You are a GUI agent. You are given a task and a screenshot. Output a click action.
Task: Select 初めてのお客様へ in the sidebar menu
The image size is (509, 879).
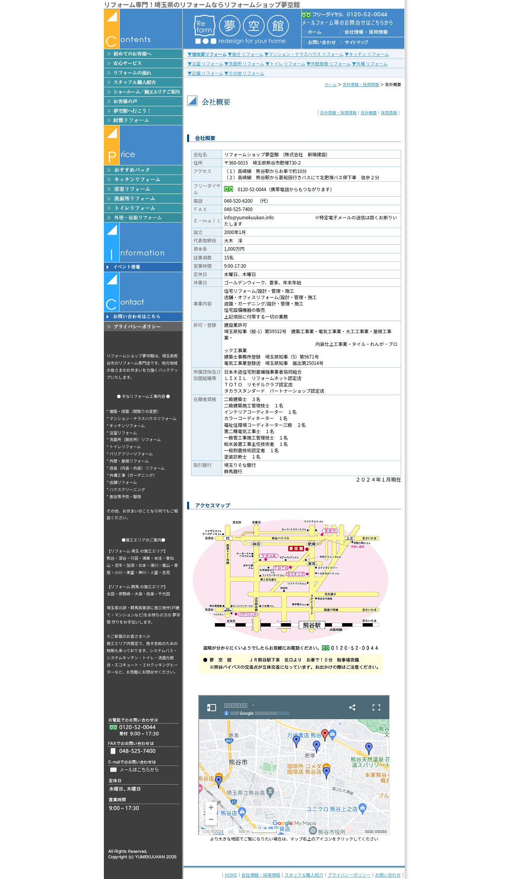click(143, 54)
